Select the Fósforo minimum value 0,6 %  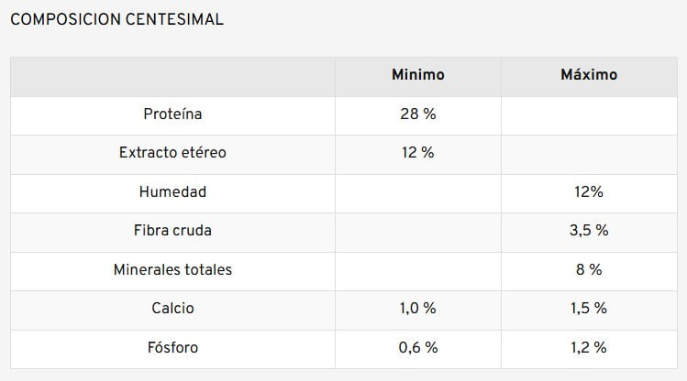click(417, 348)
